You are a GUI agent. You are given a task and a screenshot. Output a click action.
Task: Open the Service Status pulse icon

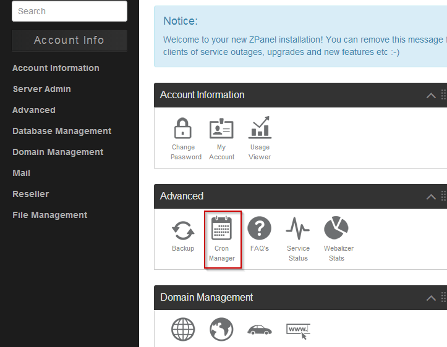(298, 230)
